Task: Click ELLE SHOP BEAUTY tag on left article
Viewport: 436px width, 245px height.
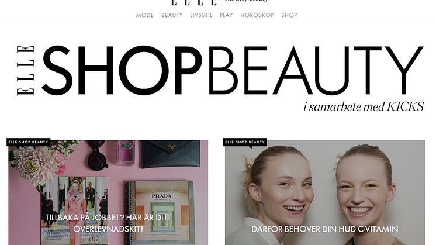Action: pos(29,142)
